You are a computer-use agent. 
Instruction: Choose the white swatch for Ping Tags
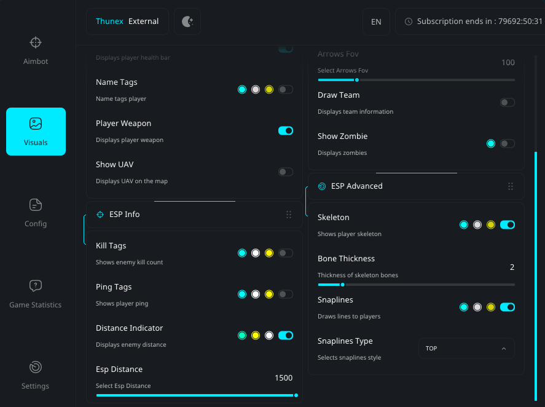pos(256,294)
